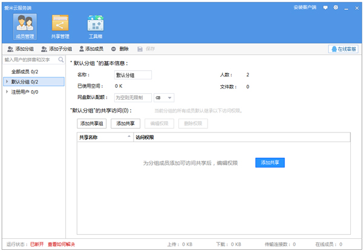Click the 删除 delete toolbar item
Image resolution: width=363 pixels, height=251 pixels.
[x=120, y=49]
